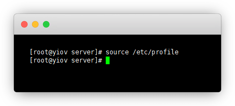Image resolution: width=235 pixels, height=106 pixels.
Task: Click "server" on the first prompt line
Action: tap(83, 52)
